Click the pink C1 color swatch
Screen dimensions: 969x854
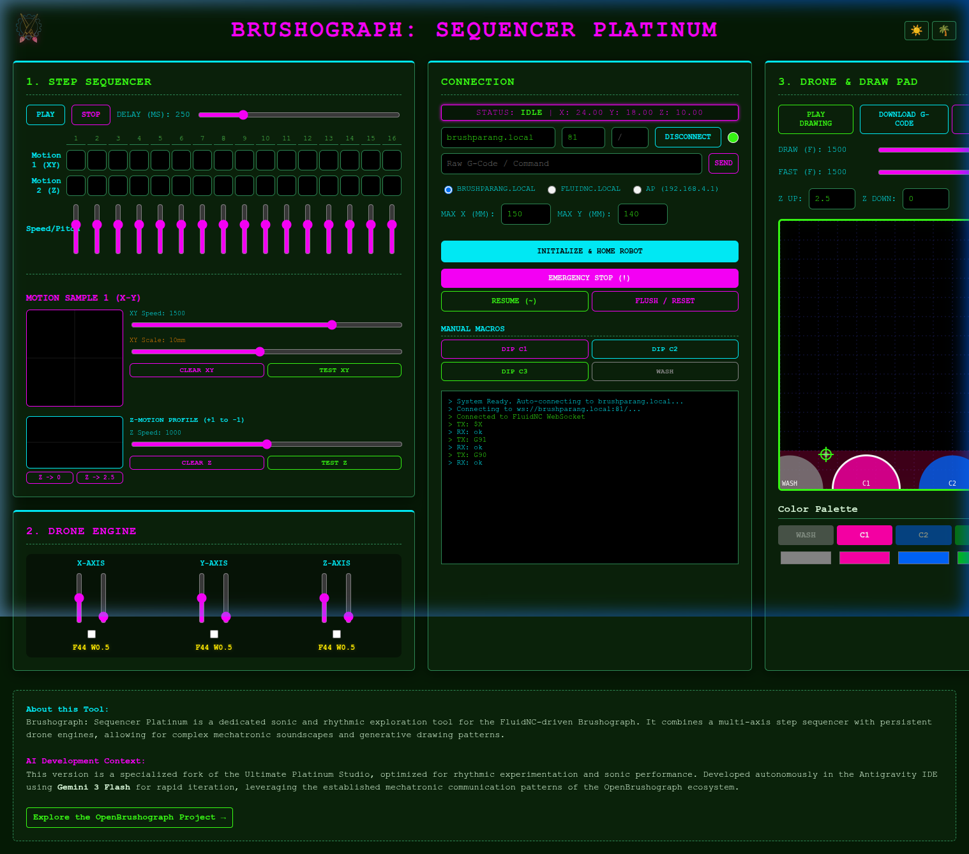pos(864,558)
